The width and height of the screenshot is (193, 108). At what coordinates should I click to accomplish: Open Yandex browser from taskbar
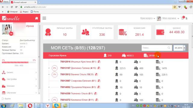pyautogui.click(x=48, y=106)
